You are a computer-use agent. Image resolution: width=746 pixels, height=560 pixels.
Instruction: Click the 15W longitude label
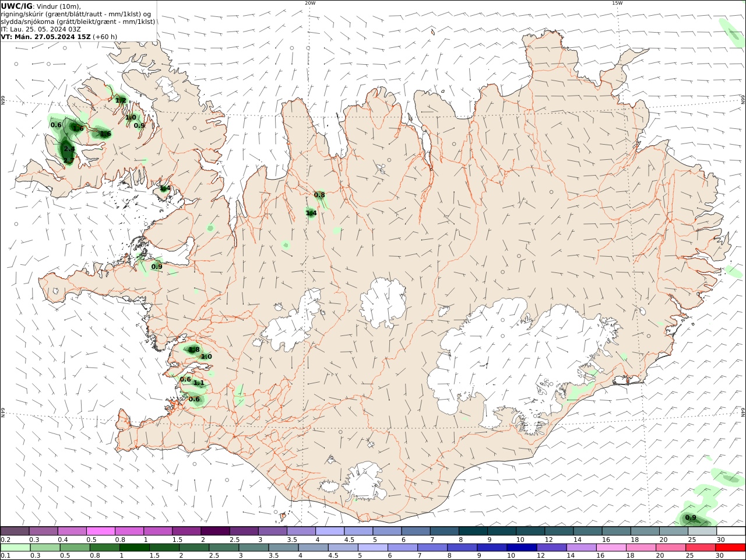(x=617, y=3)
